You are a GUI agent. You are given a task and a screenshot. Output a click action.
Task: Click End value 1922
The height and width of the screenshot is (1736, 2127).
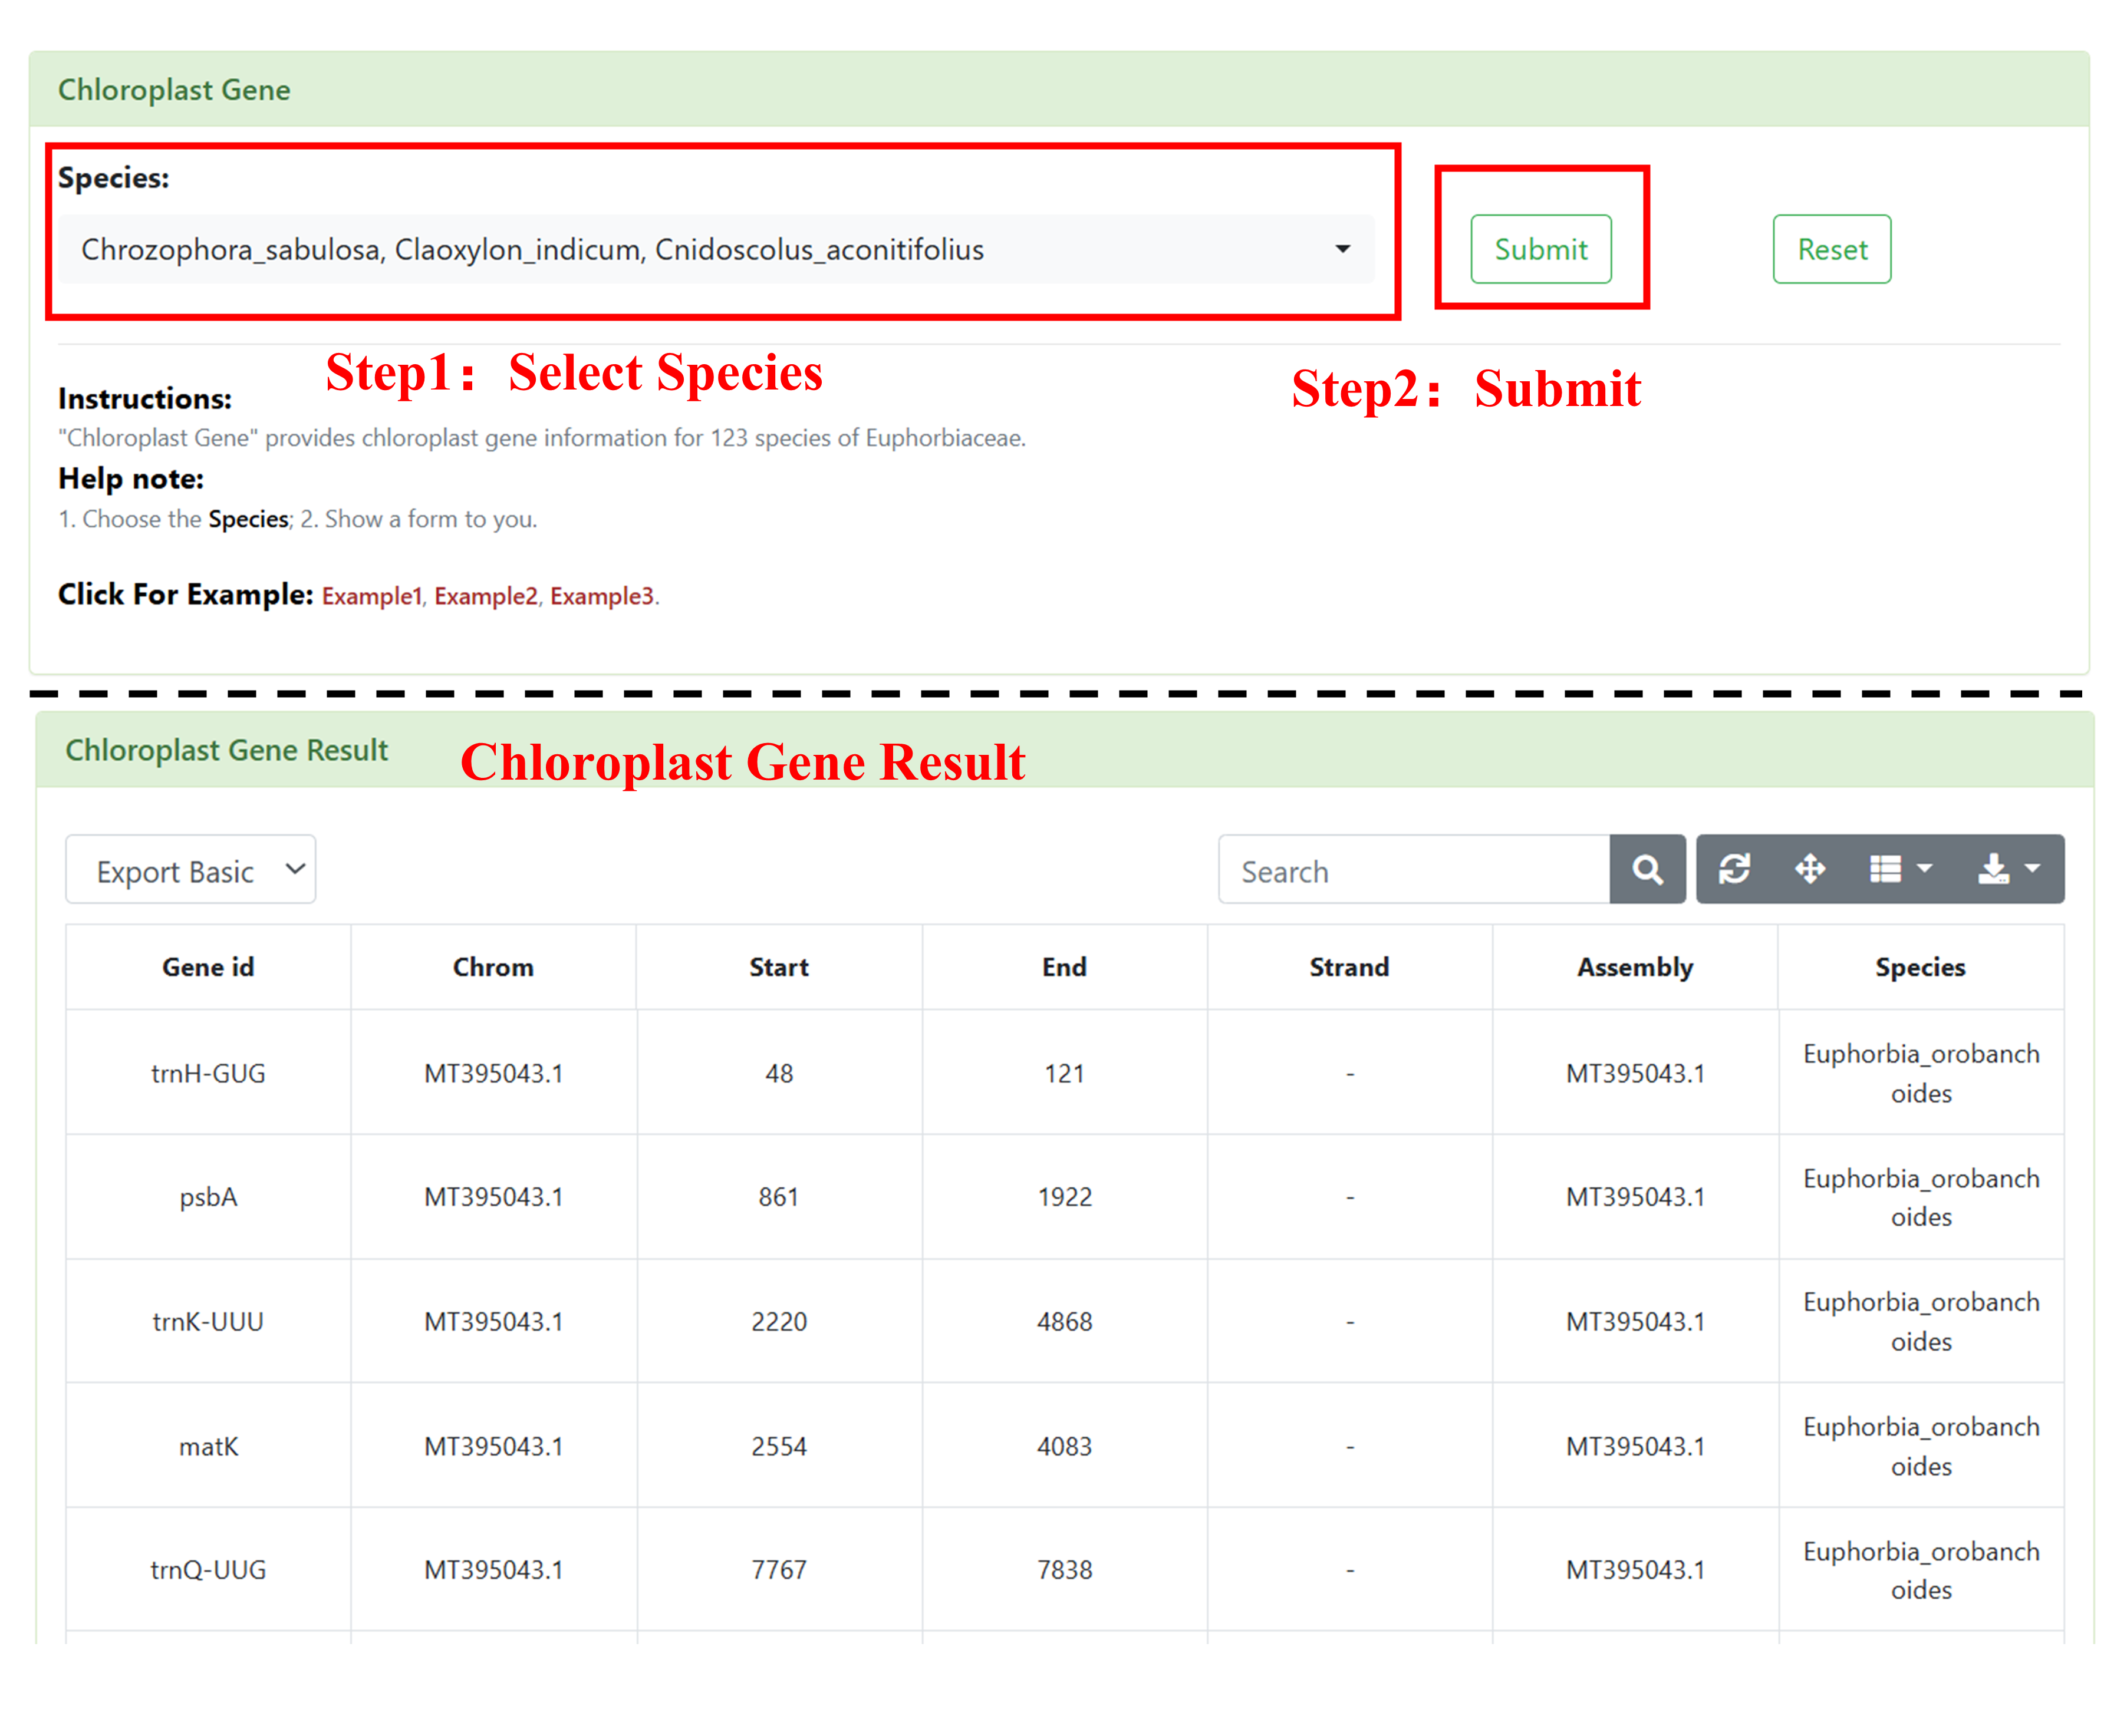click(x=1065, y=1197)
